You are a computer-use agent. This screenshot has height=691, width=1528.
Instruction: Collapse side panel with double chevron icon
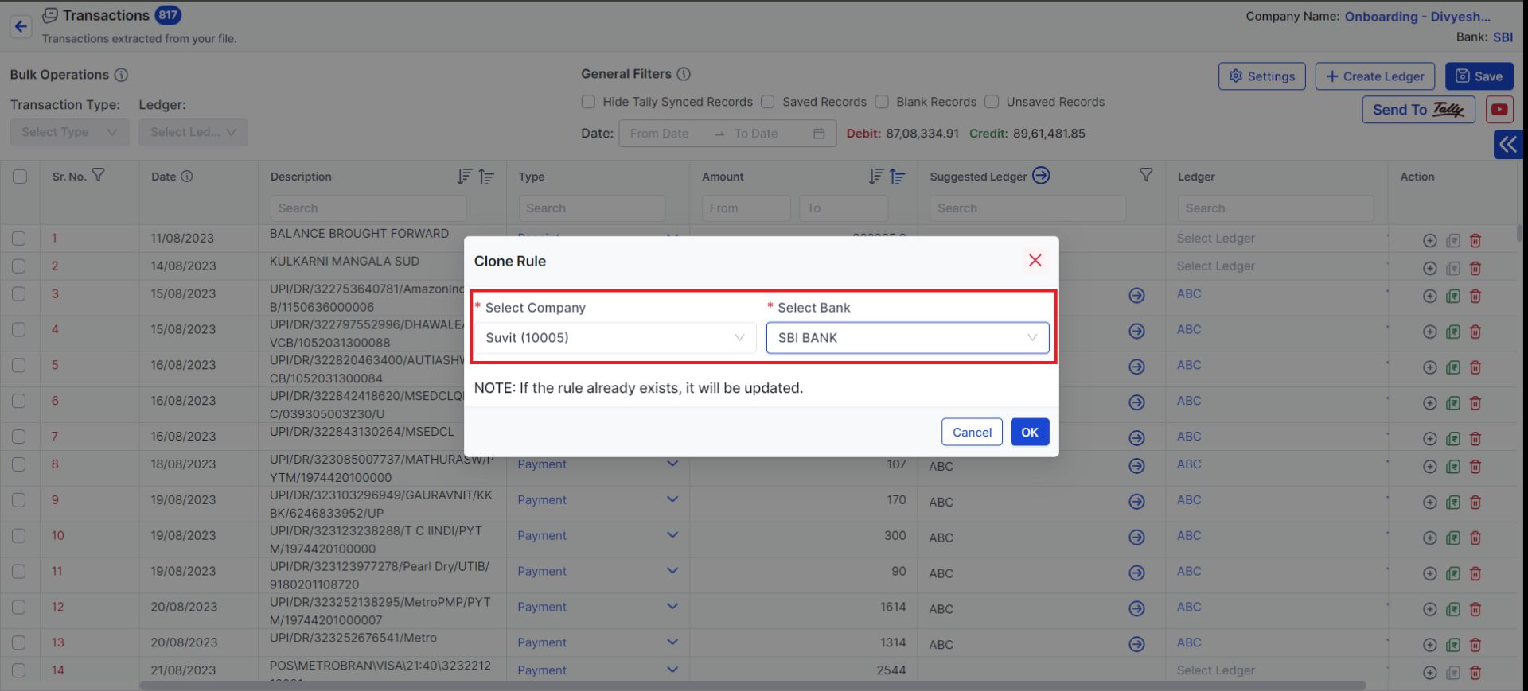[1508, 144]
